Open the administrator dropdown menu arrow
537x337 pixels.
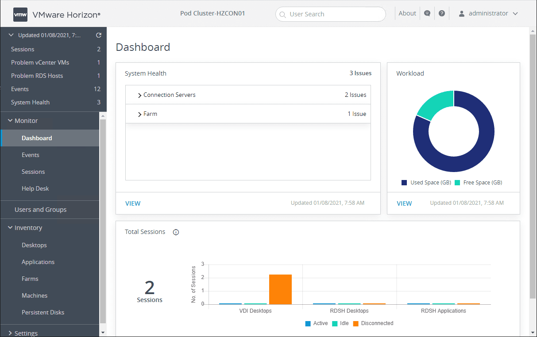tap(515, 14)
